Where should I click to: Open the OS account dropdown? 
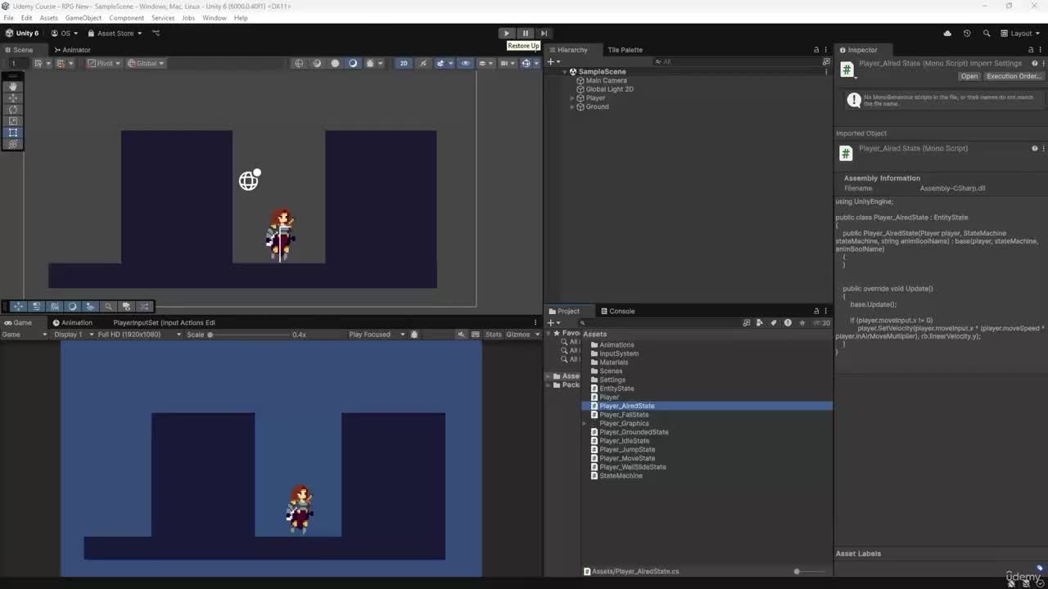[x=65, y=34]
